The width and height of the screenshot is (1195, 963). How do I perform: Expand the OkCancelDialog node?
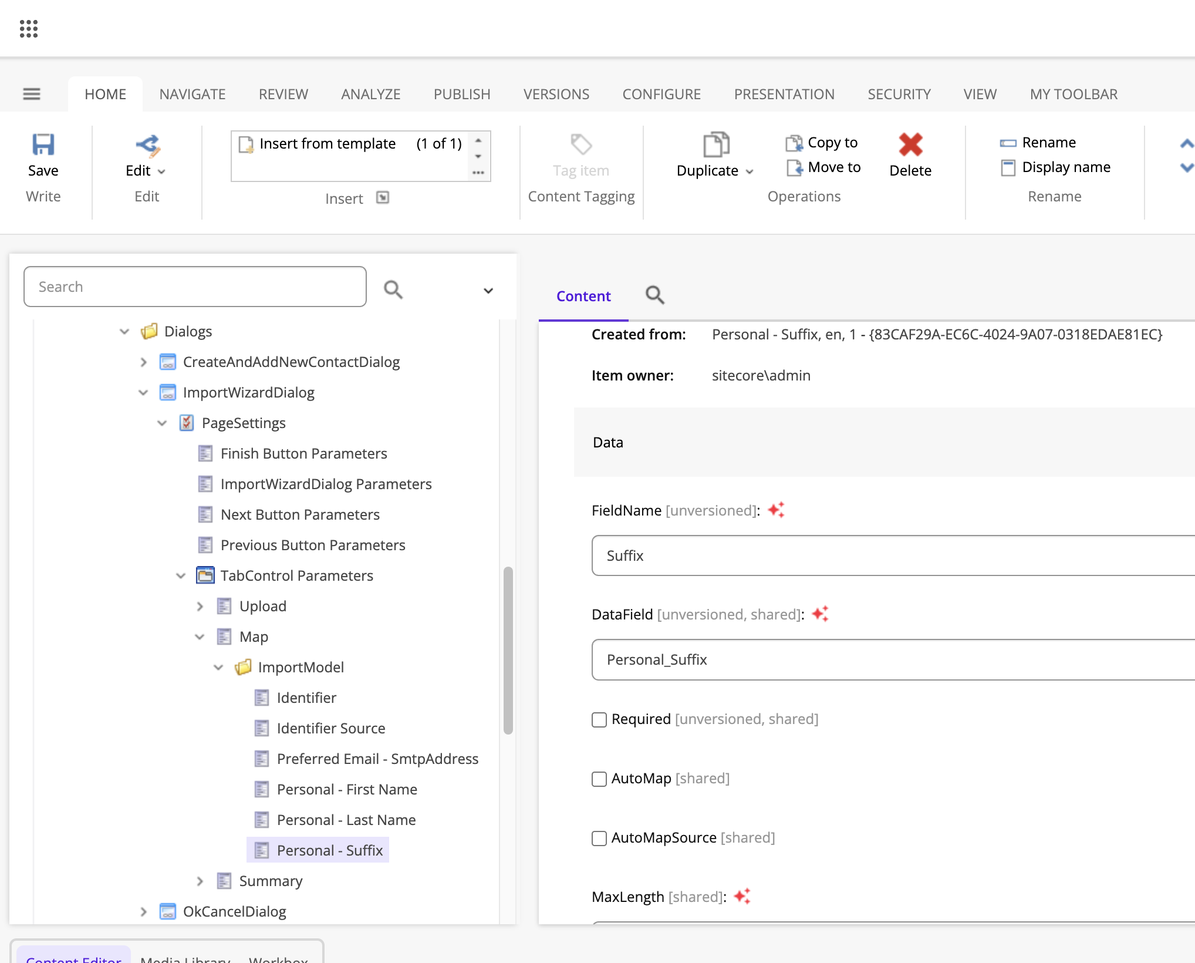[143, 911]
